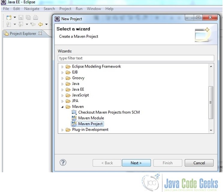Image resolution: width=224 pixels, height=192 pixels.
Task: Open the Edit menu
Action: 16,9
